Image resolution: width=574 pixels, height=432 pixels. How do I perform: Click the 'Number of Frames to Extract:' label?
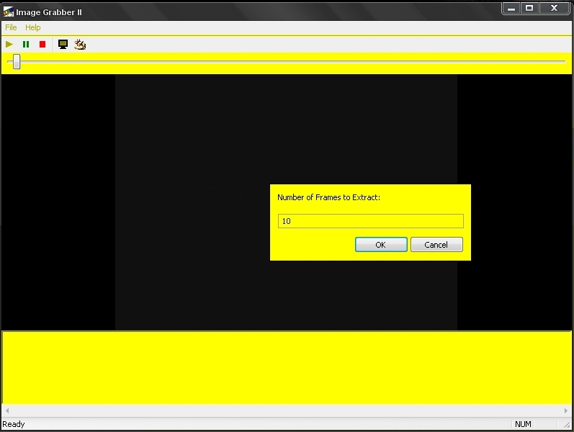[x=328, y=197]
